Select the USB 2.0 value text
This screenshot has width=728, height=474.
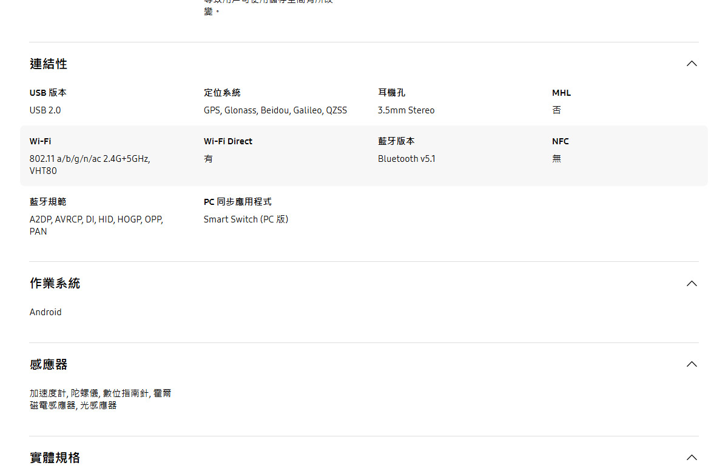point(45,110)
